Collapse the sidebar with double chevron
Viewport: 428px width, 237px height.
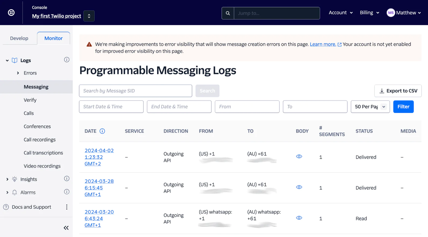coord(66,228)
